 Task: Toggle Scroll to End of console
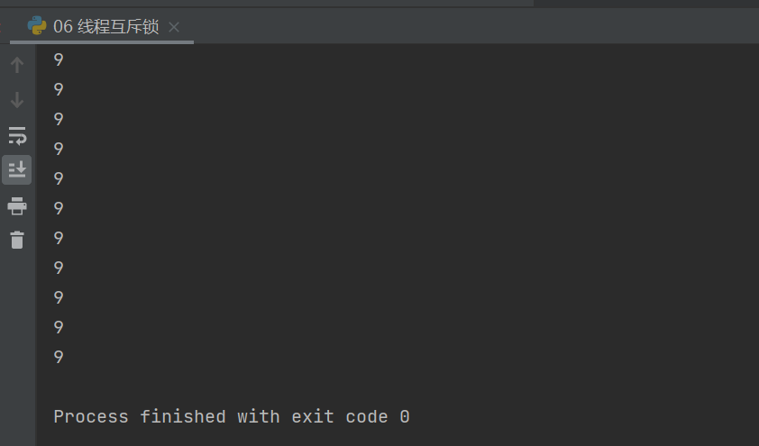tap(17, 169)
